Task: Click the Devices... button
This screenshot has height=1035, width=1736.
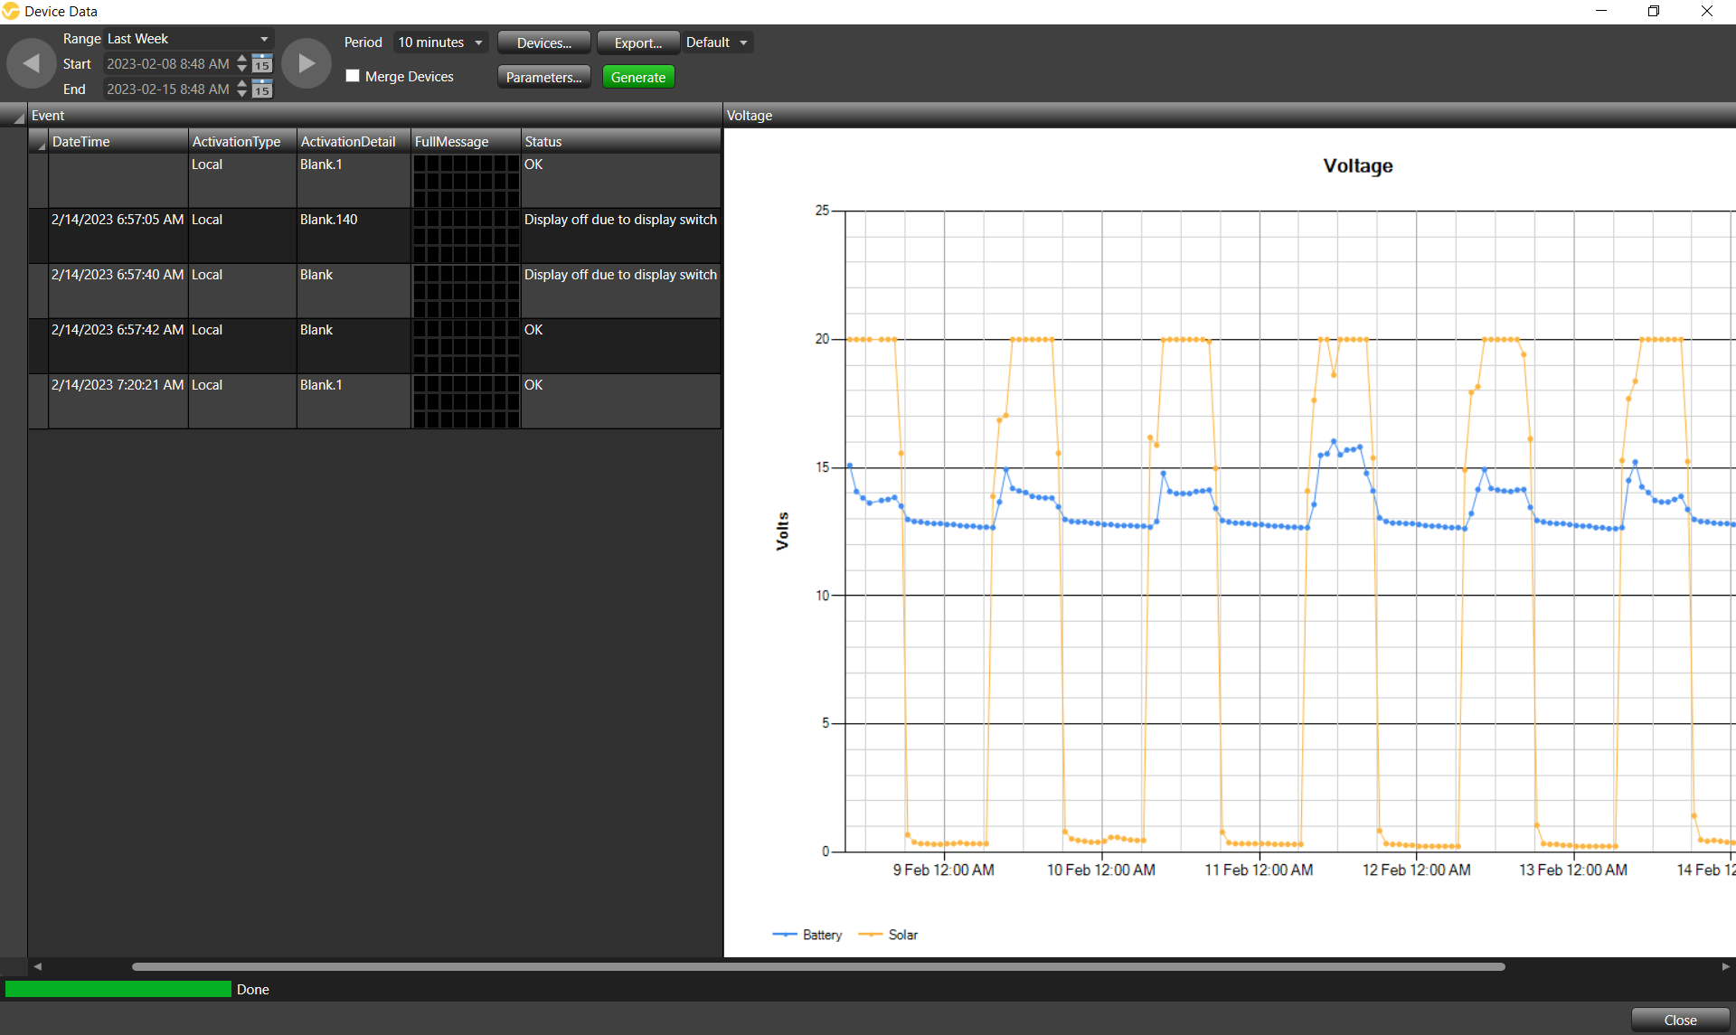Action: click(544, 42)
